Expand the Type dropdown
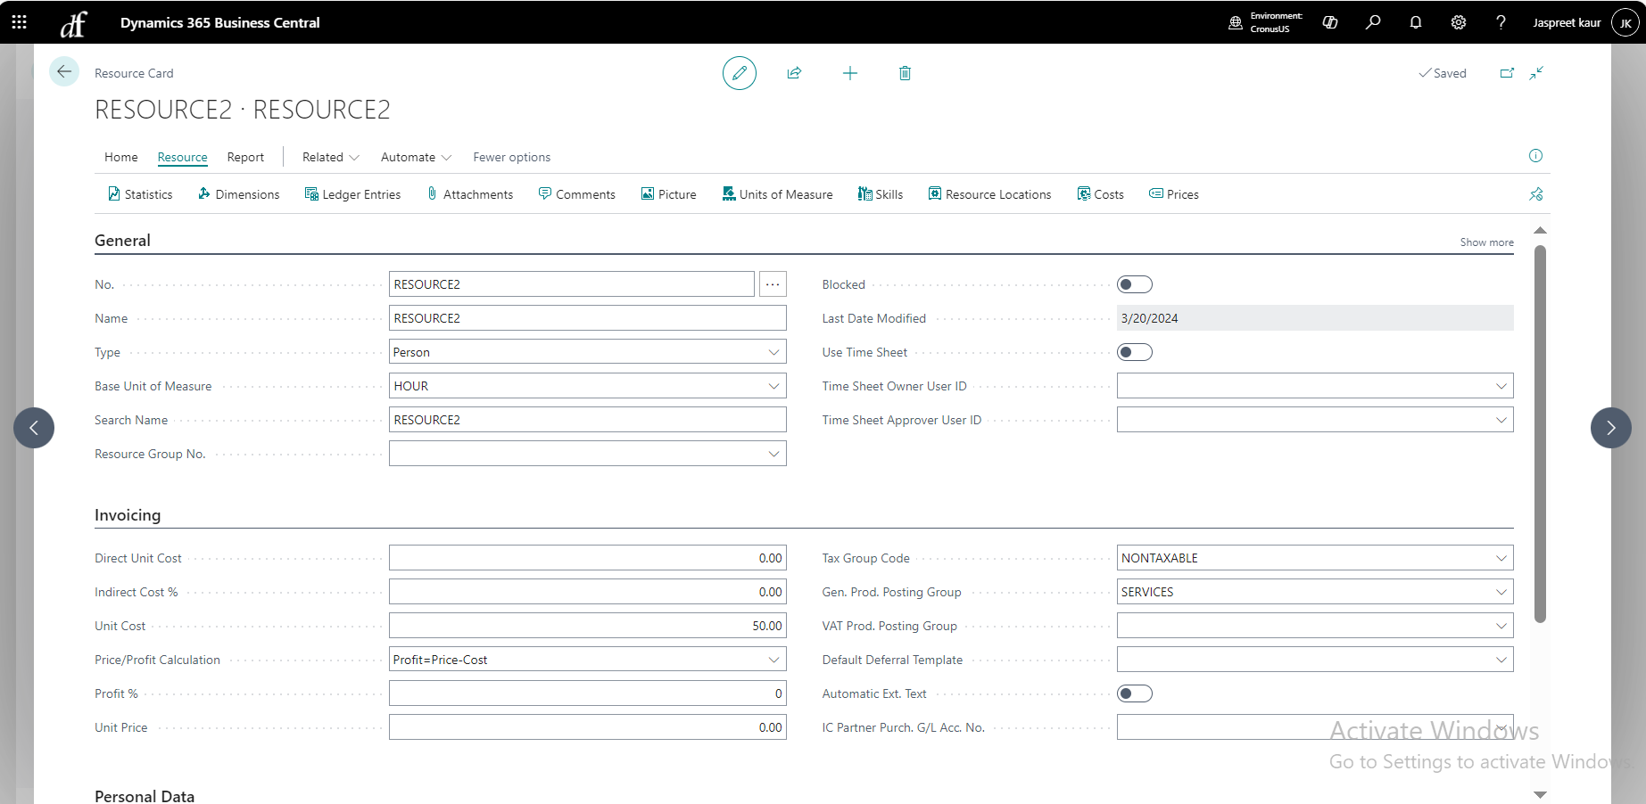Viewport: 1646px width, 804px height. click(773, 352)
